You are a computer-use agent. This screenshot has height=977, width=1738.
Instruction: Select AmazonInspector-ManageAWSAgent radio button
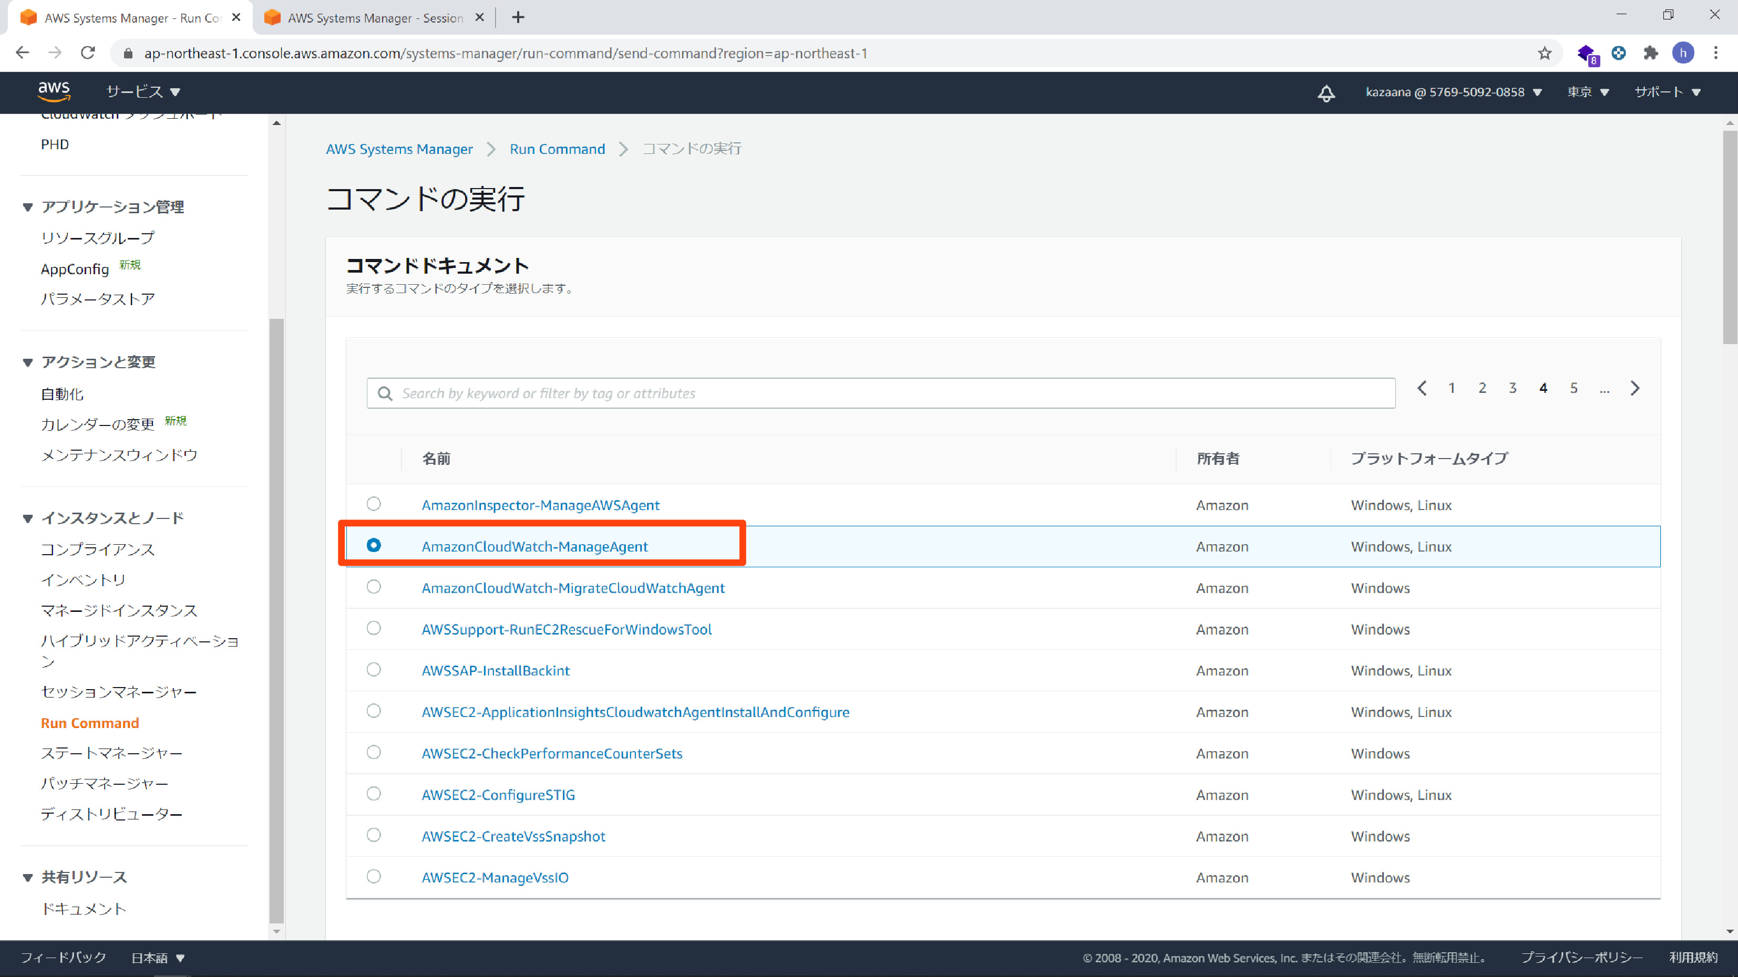374,504
